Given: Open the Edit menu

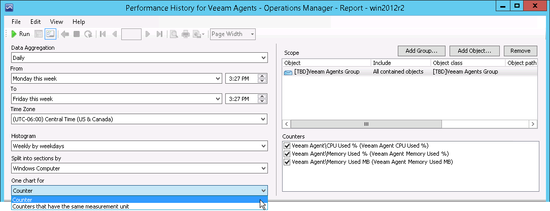Looking at the screenshot, I should tap(36, 22).
